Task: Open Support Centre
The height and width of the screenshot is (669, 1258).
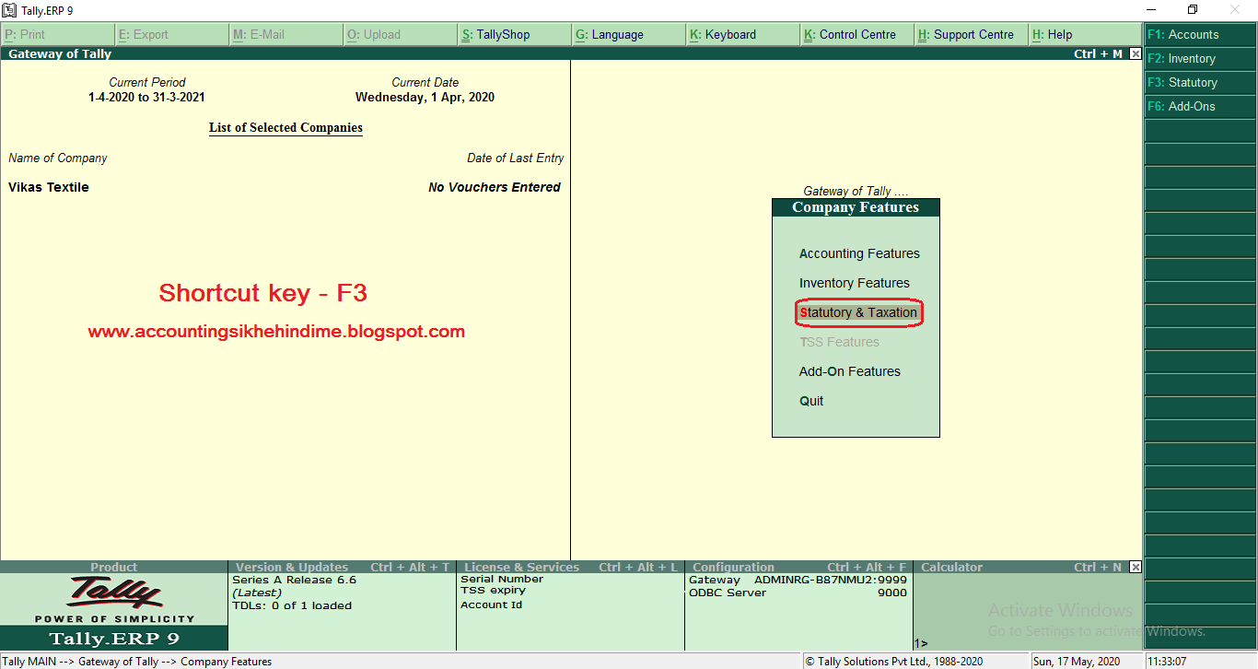Action: coord(972,34)
